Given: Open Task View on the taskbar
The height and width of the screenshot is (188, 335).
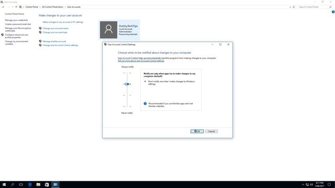Looking at the screenshot, I should click(21, 184).
